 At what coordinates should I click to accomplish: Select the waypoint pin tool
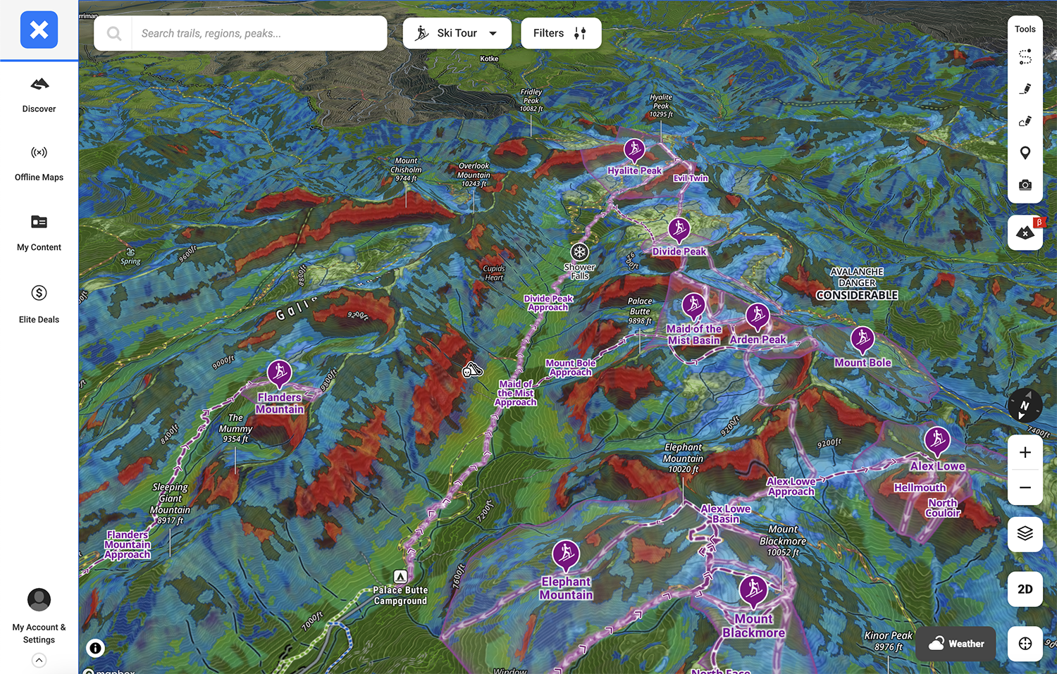coord(1025,153)
